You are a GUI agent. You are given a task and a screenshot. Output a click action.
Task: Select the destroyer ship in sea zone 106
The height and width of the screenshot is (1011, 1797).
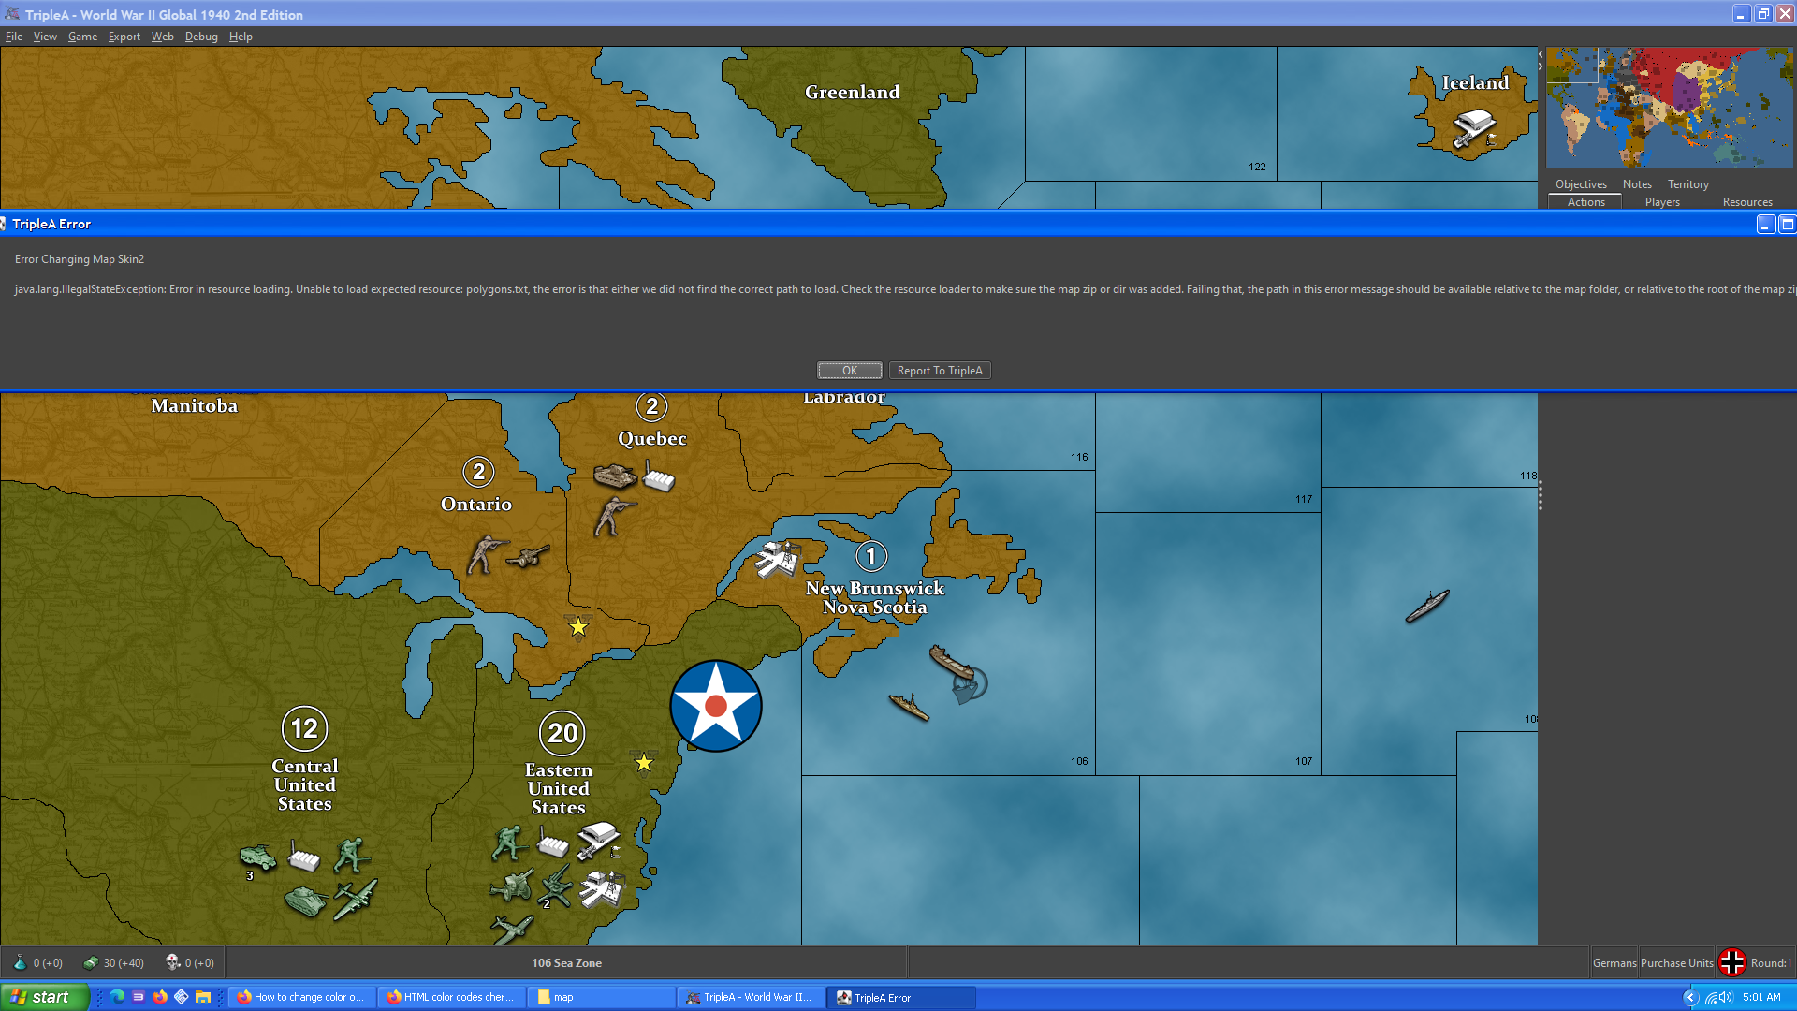909,706
